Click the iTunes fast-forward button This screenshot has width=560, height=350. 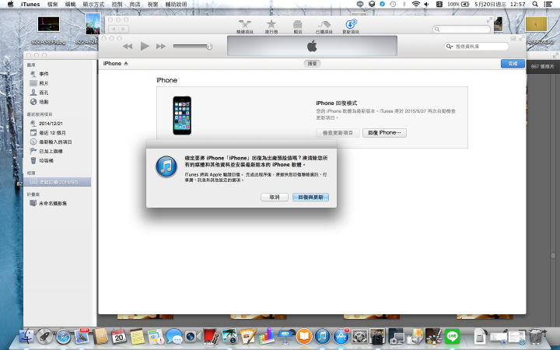[x=161, y=46]
